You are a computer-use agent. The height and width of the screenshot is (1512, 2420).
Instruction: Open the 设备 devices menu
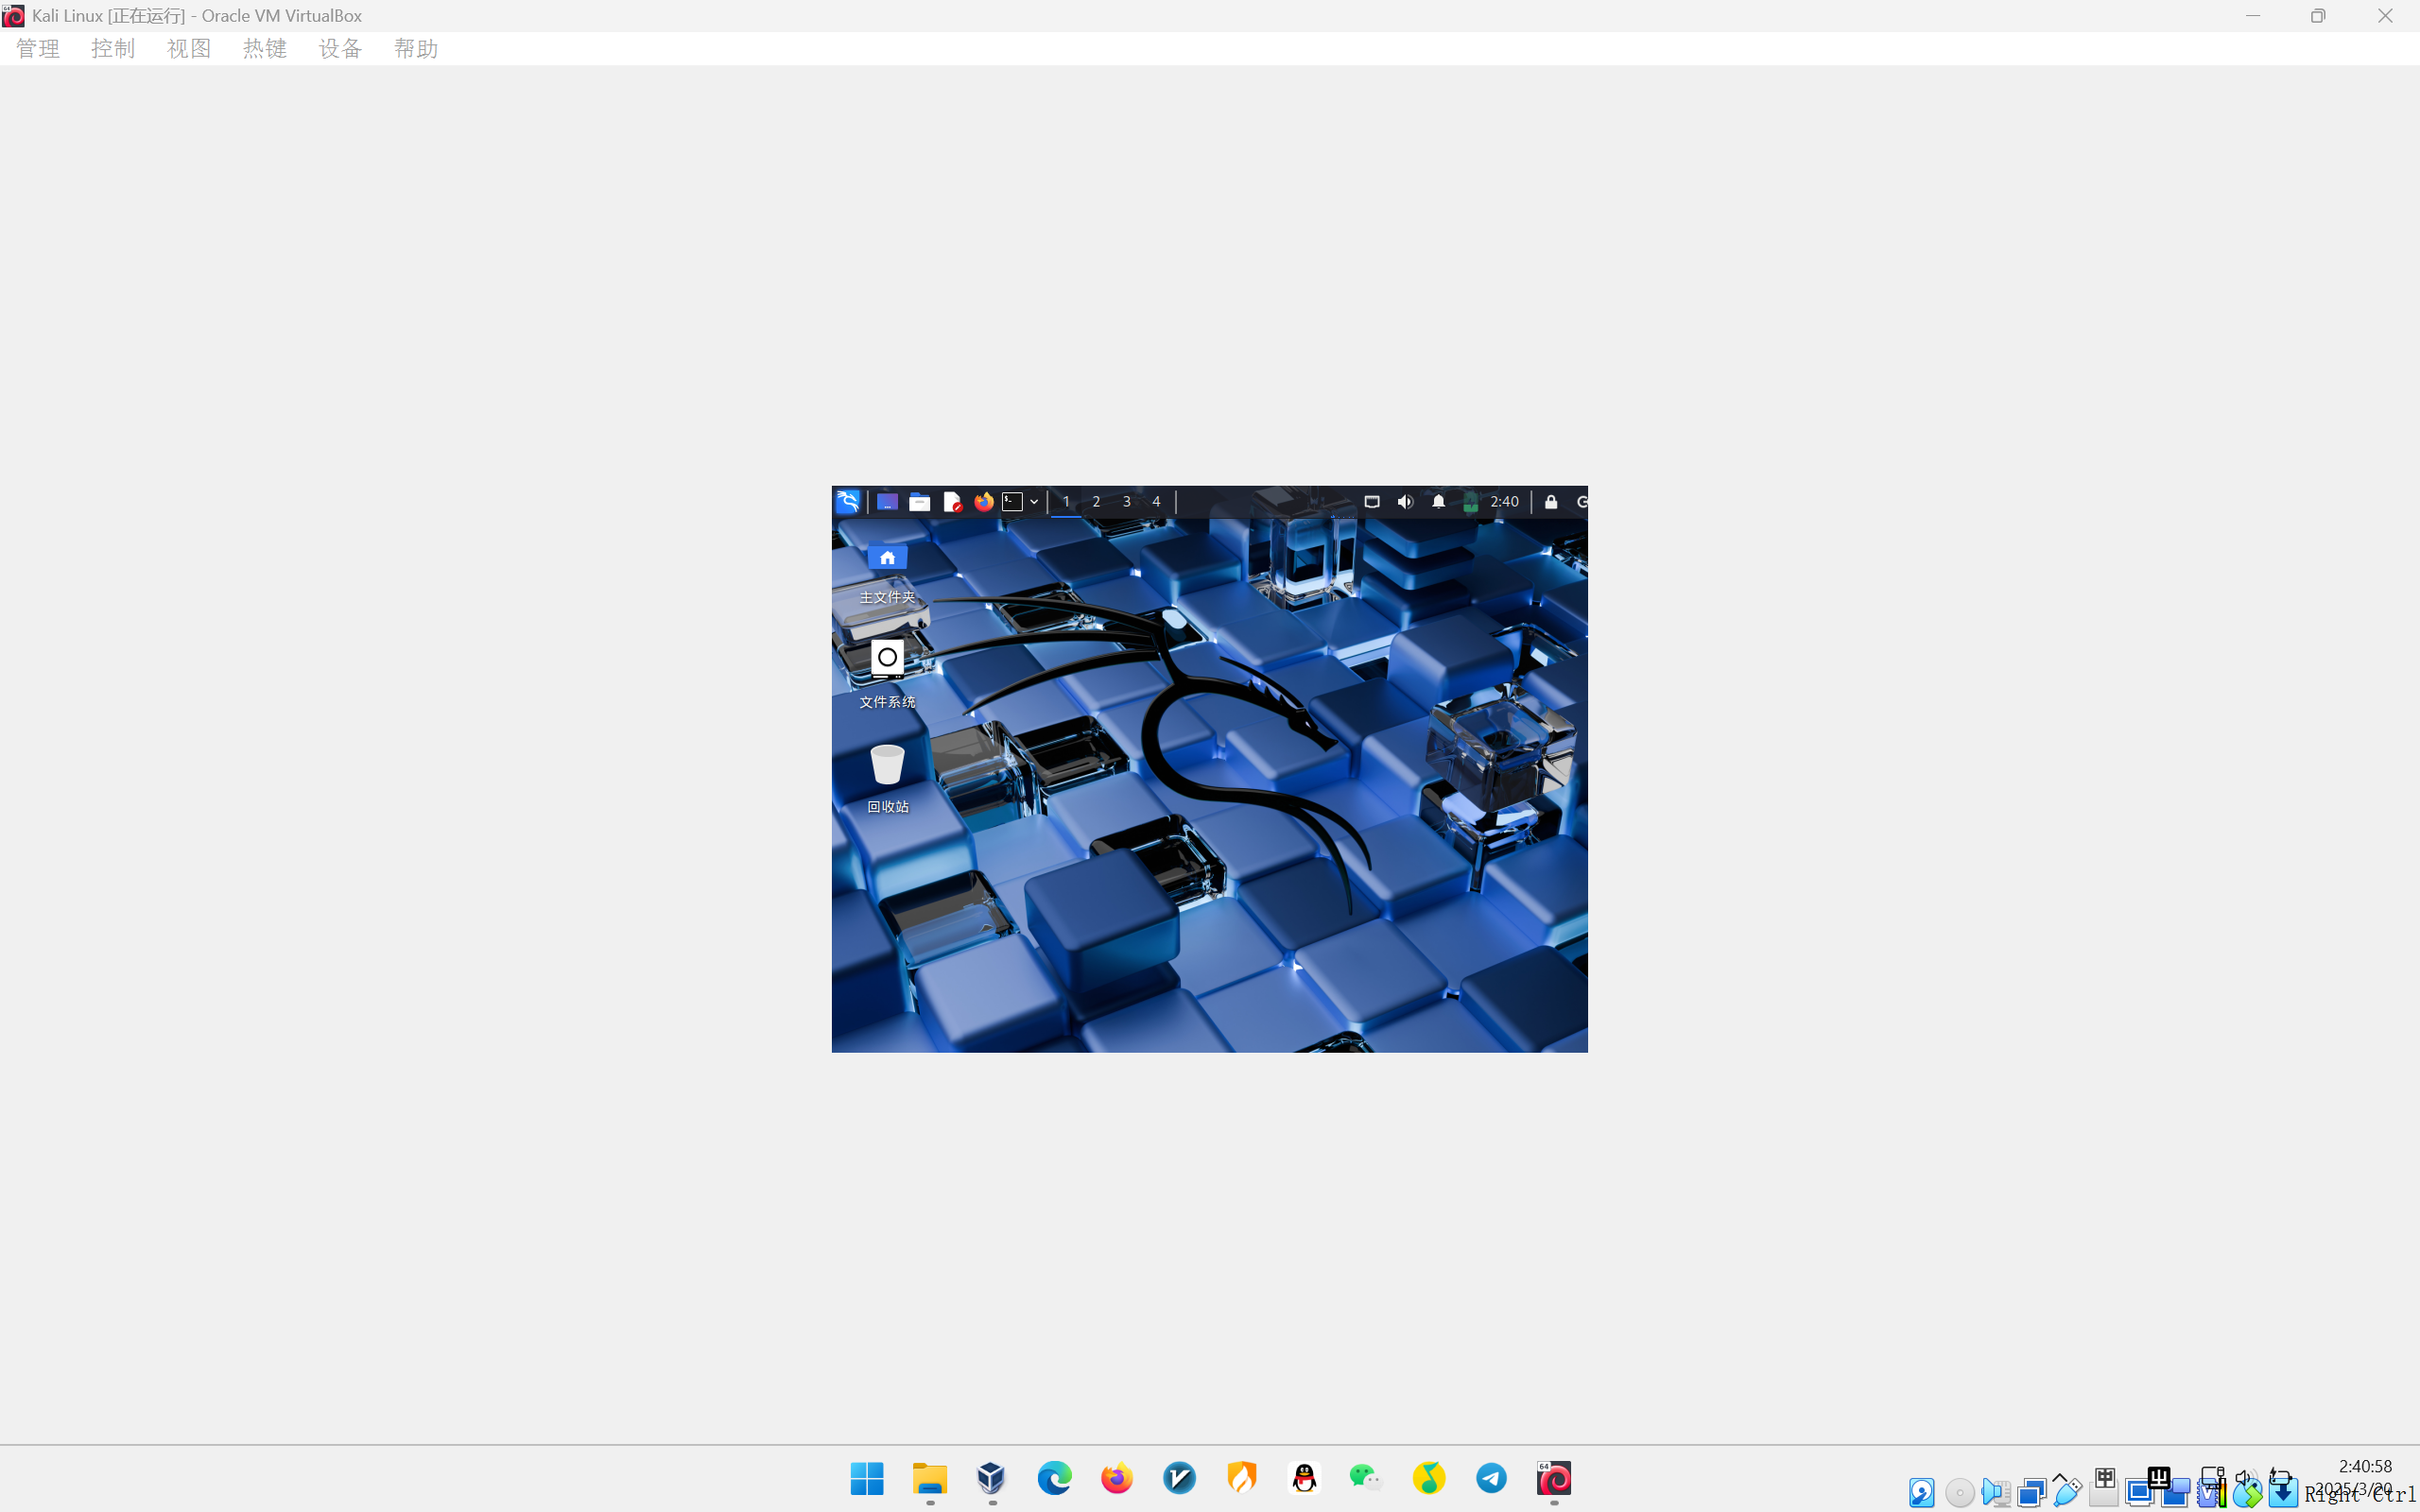click(x=340, y=48)
